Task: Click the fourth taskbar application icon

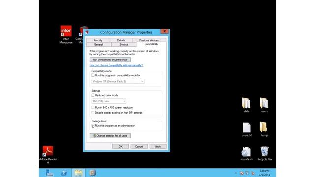Action: (93, 173)
